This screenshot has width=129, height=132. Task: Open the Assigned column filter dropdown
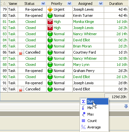click(x=101, y=4)
